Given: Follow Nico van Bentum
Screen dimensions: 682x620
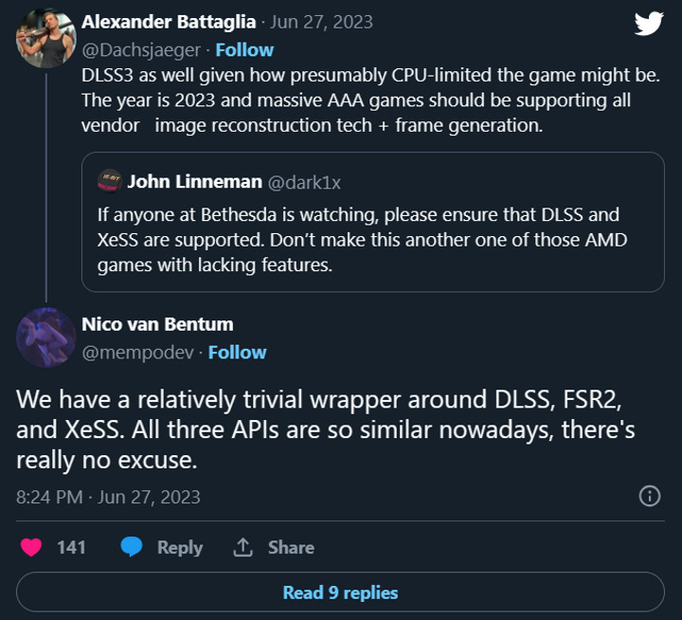Looking at the screenshot, I should (237, 352).
